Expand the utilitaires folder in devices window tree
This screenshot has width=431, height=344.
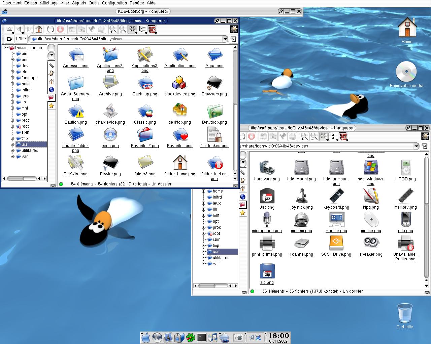coord(204,258)
